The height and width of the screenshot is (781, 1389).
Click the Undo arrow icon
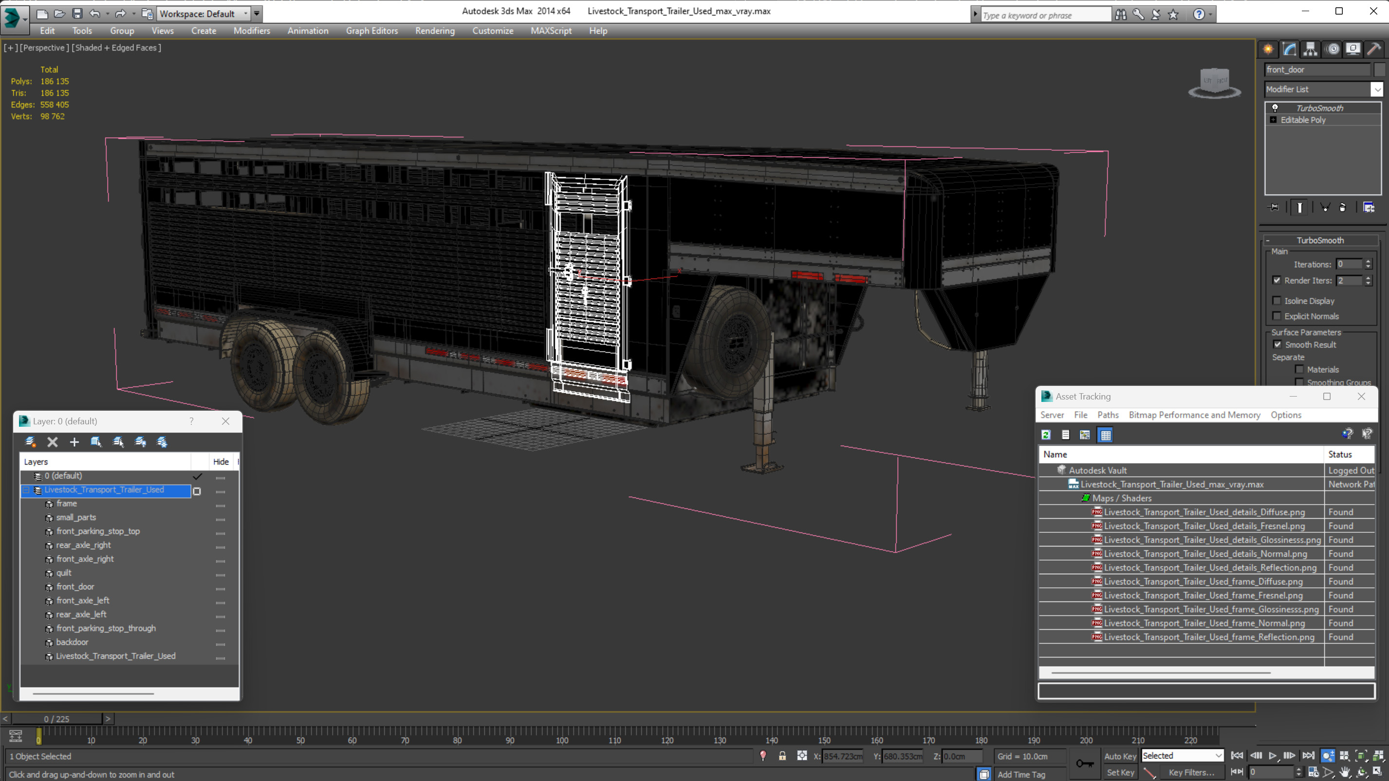(x=95, y=14)
